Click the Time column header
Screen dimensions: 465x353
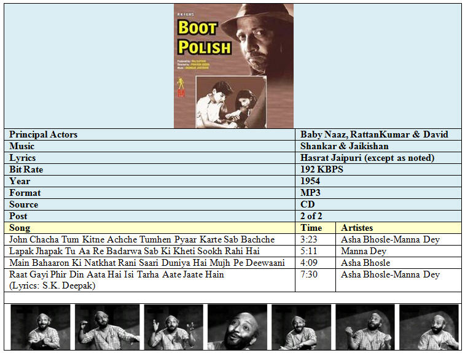coord(311,228)
